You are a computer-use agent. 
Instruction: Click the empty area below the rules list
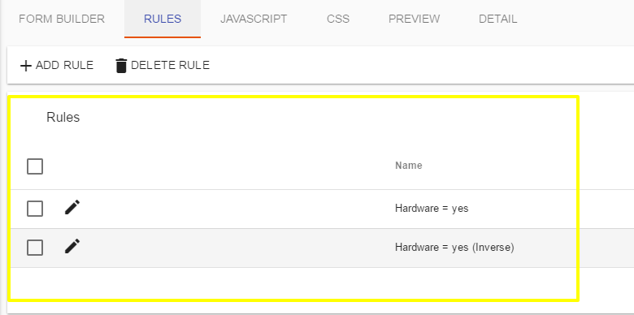click(x=293, y=283)
